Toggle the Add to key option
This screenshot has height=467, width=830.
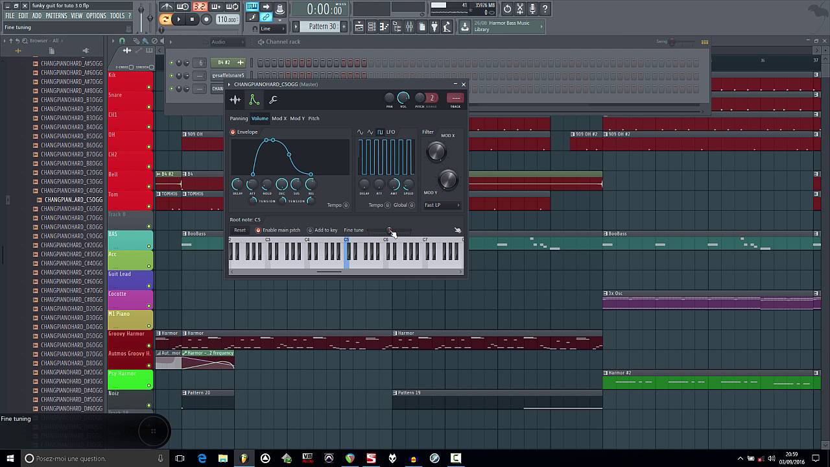point(310,230)
